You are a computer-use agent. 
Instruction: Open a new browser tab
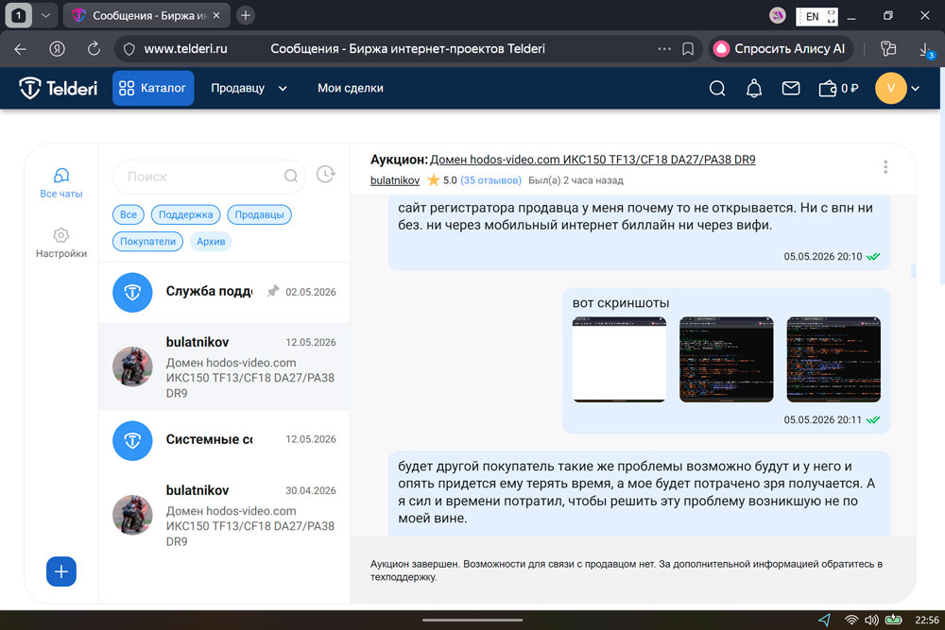[246, 16]
